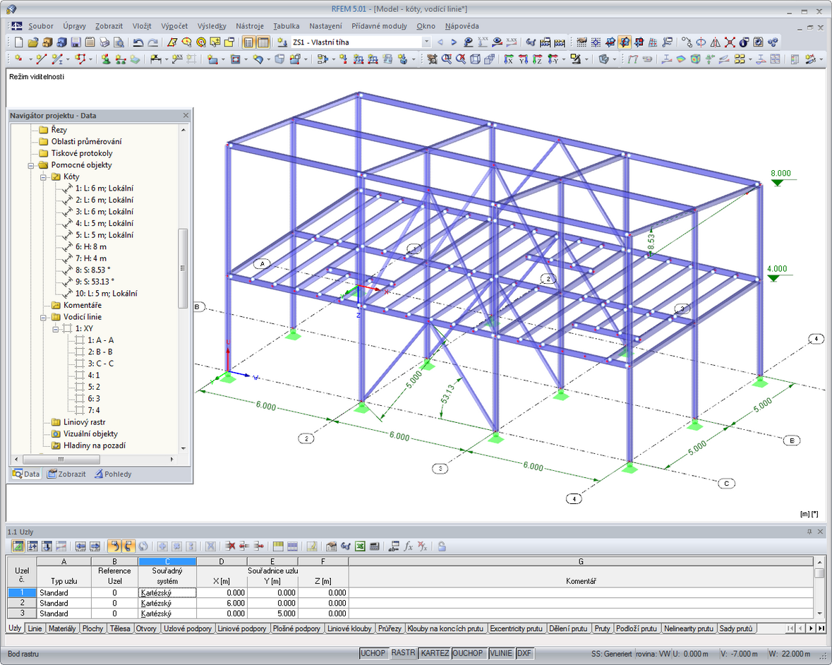Screen dimensions: 832x665
Task: Go to previous load case arrow
Action: click(x=440, y=42)
